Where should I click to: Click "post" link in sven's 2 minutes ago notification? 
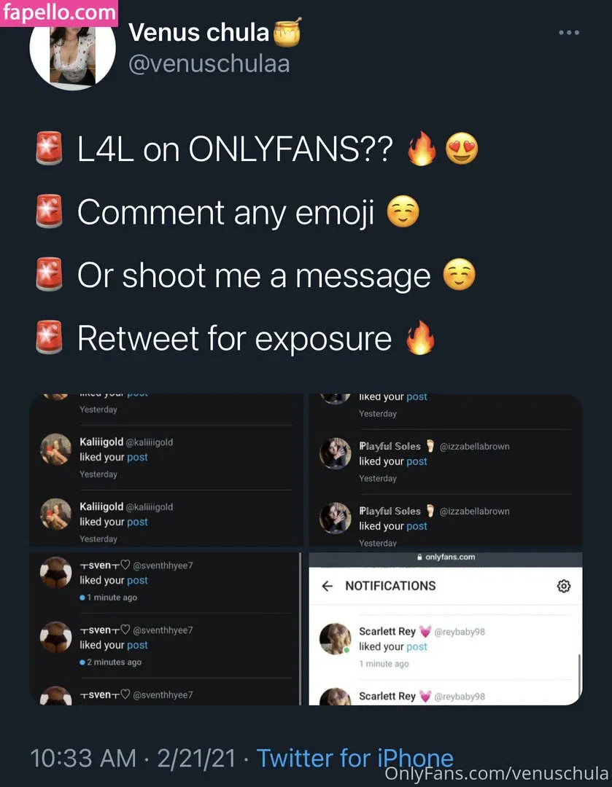coord(137,645)
